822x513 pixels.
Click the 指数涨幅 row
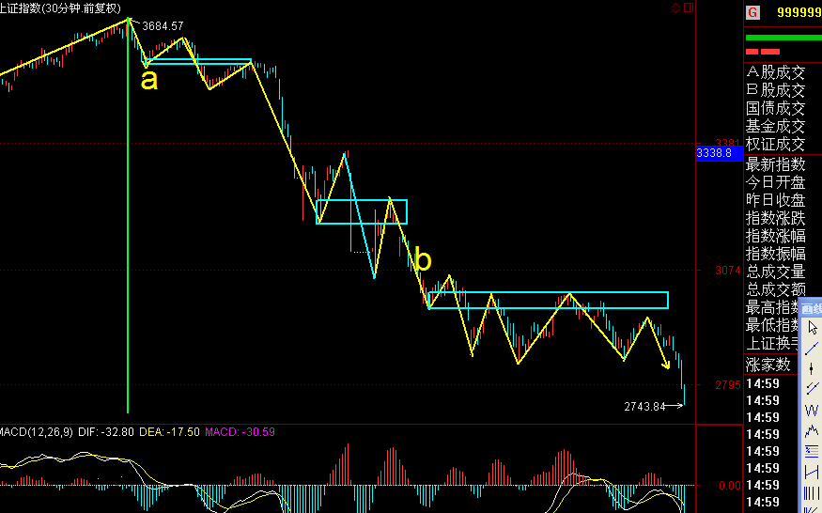(x=776, y=236)
